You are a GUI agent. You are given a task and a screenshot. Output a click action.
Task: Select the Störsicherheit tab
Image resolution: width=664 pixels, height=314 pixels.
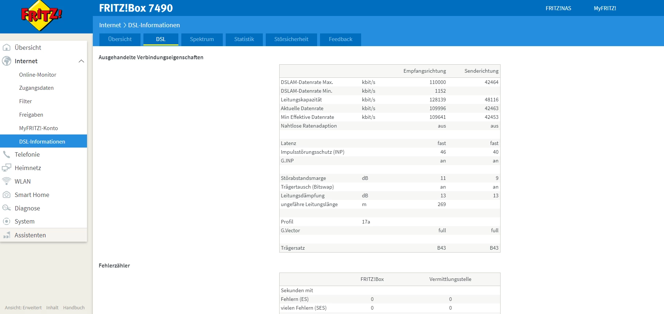(291, 39)
